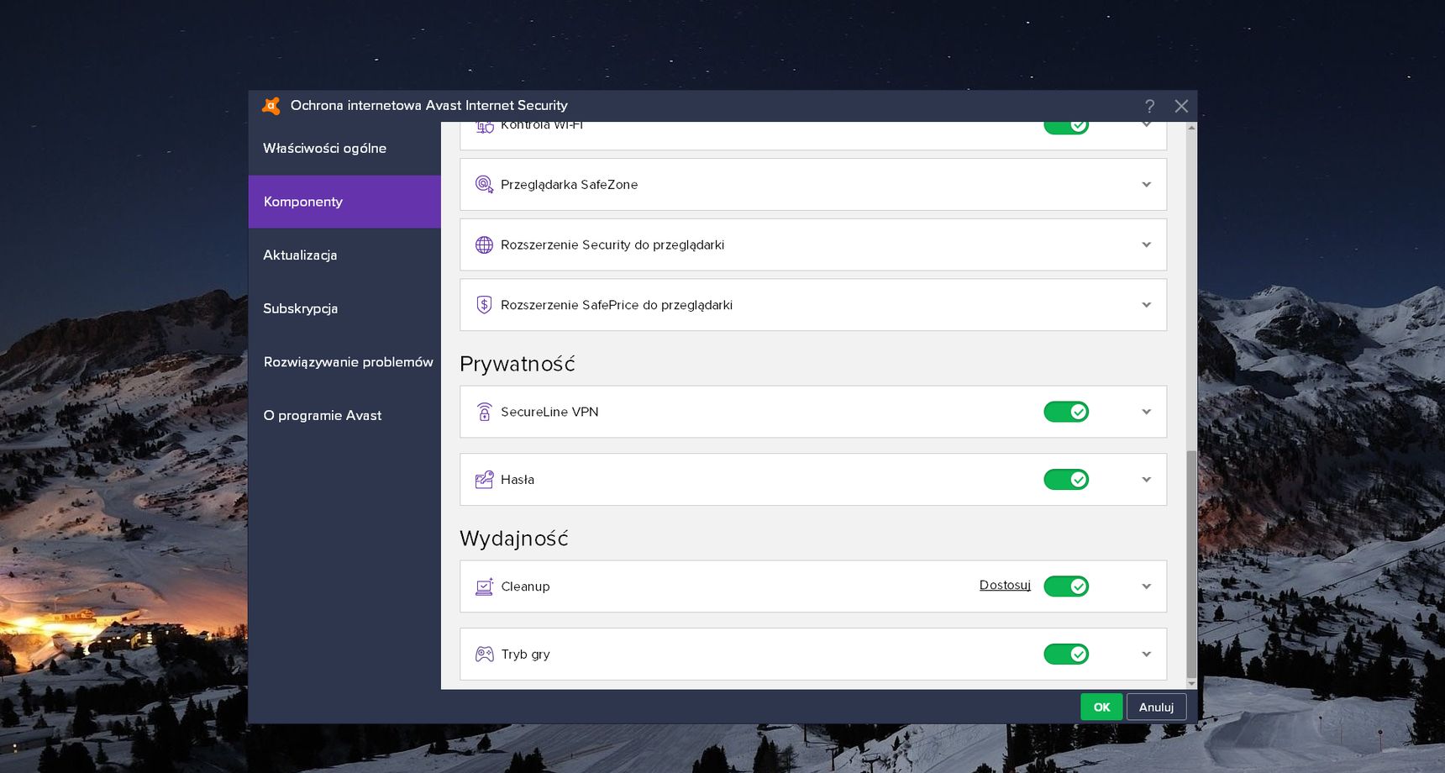Image resolution: width=1445 pixels, height=773 pixels.
Task: Click the Tryb gry label
Action: pos(525,655)
